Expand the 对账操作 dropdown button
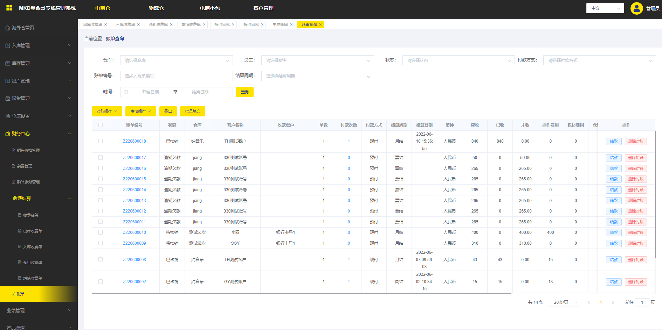This screenshot has height=330, width=662. [x=107, y=111]
